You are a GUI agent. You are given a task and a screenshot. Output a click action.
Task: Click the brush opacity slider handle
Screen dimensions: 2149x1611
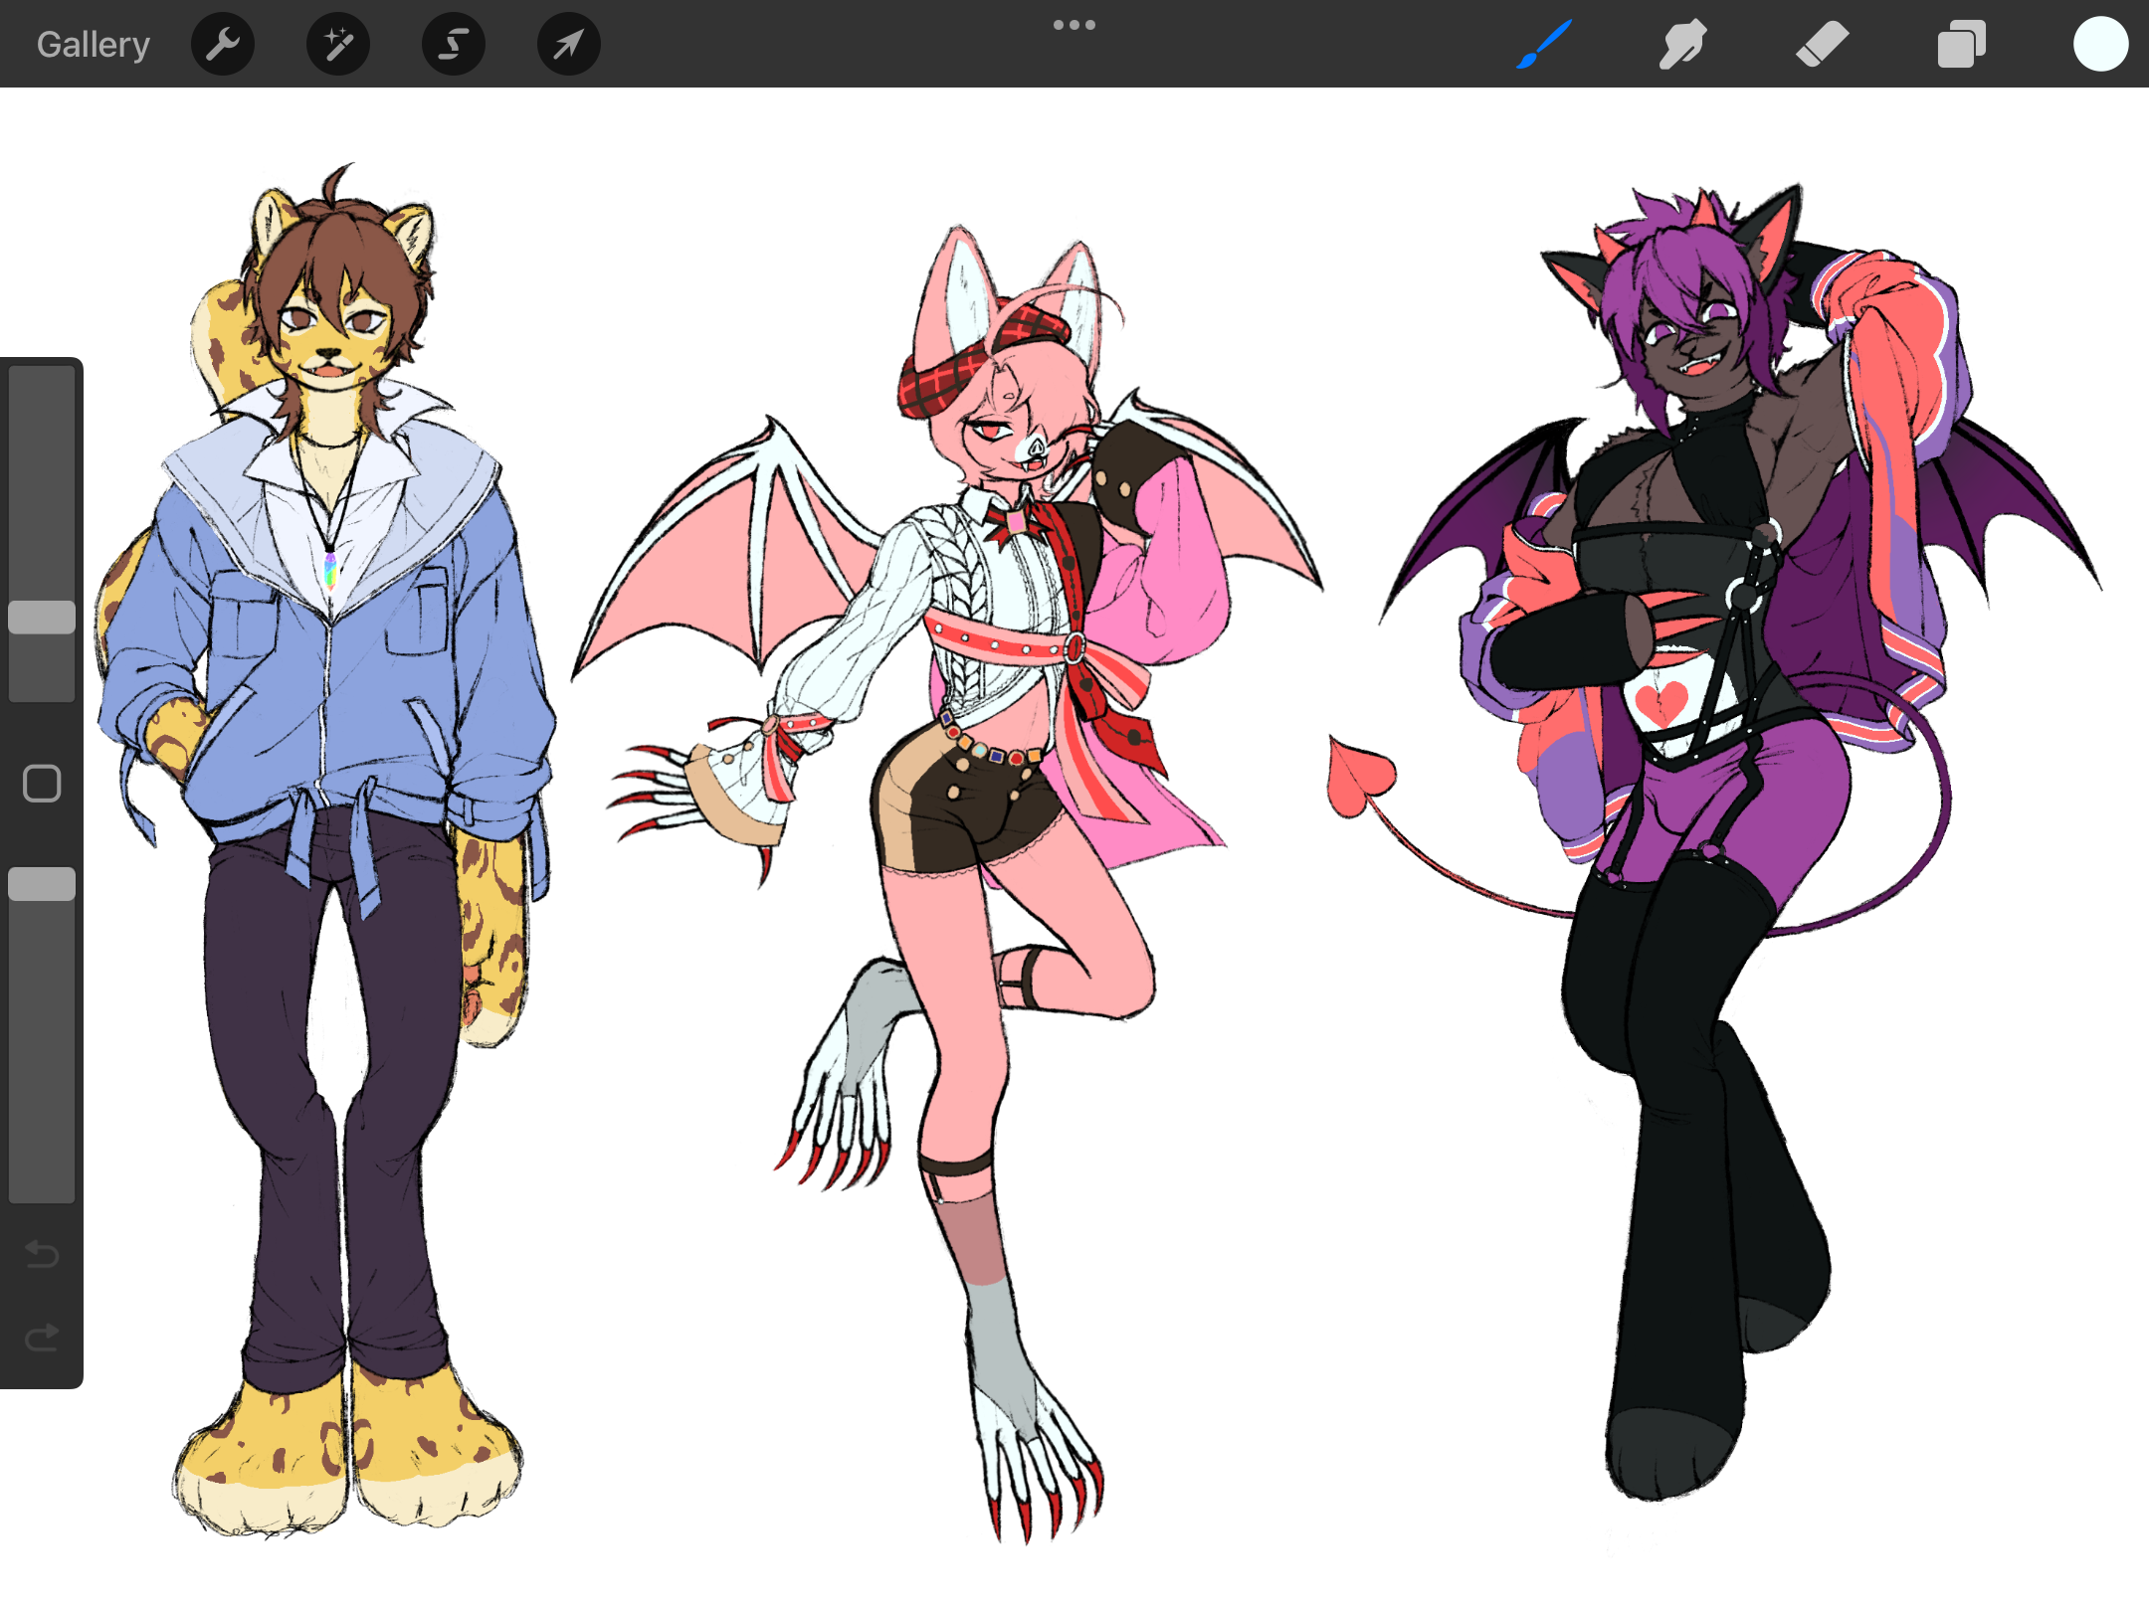click(42, 884)
